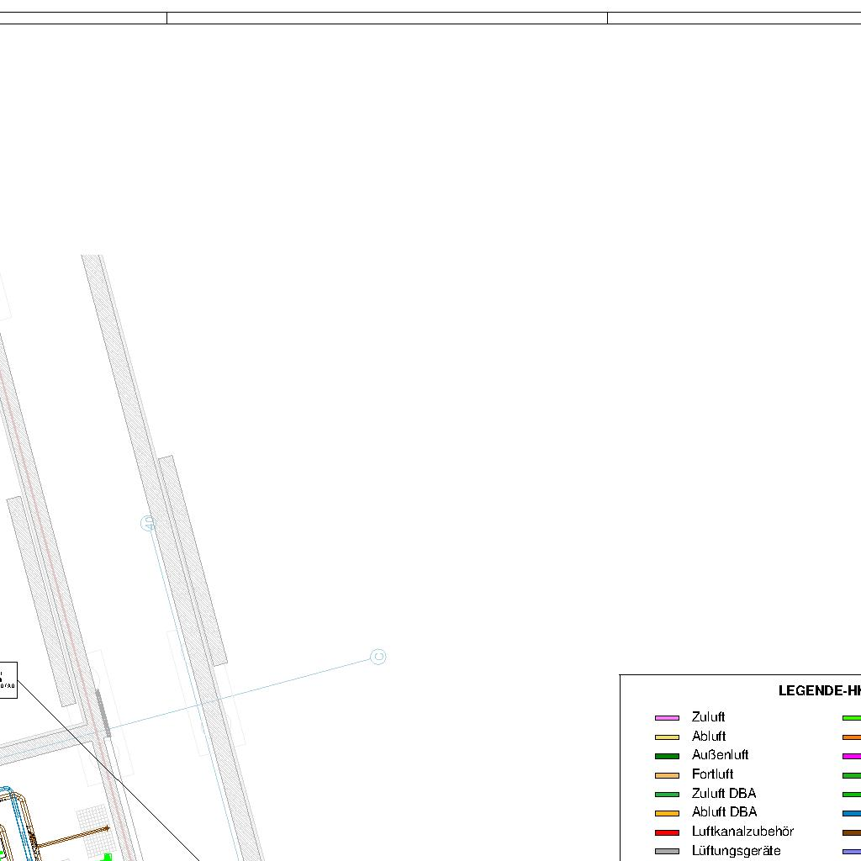Click the circular grid marker labeled 4D
The height and width of the screenshot is (861, 861).
[x=149, y=524]
